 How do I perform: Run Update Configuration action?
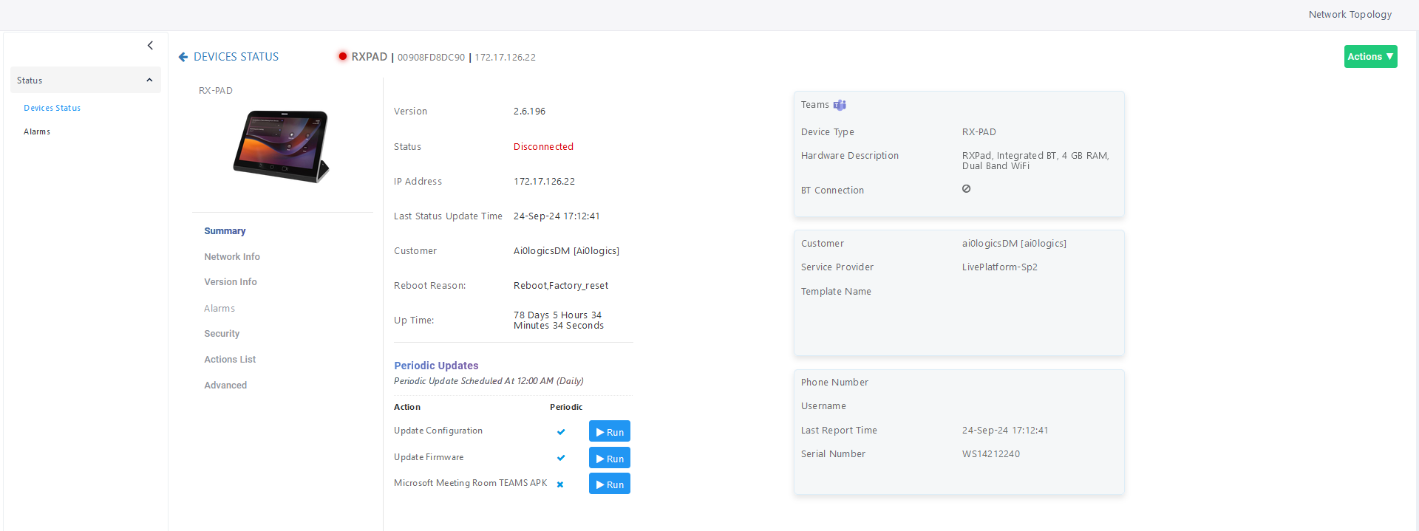(610, 431)
